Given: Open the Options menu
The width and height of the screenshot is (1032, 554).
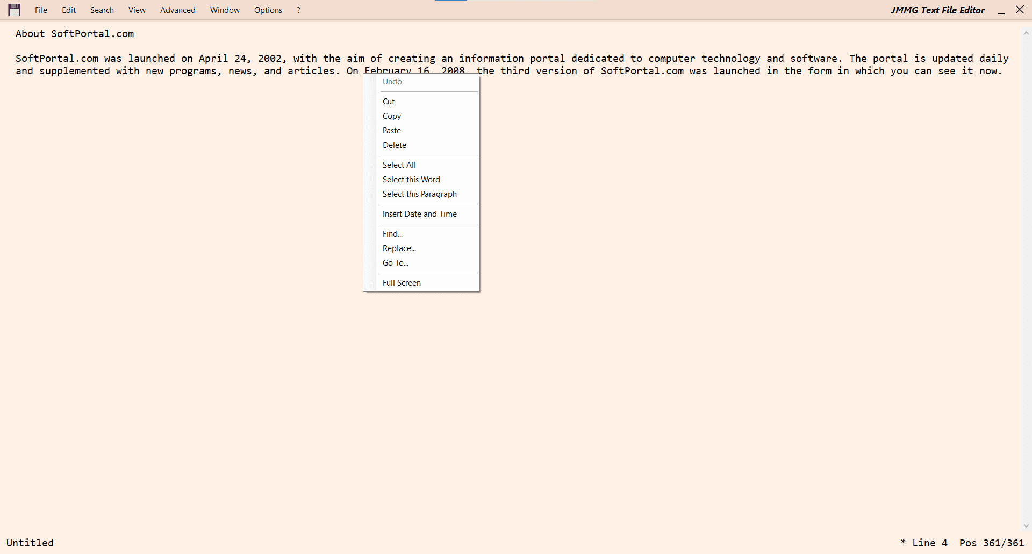Looking at the screenshot, I should click(268, 10).
